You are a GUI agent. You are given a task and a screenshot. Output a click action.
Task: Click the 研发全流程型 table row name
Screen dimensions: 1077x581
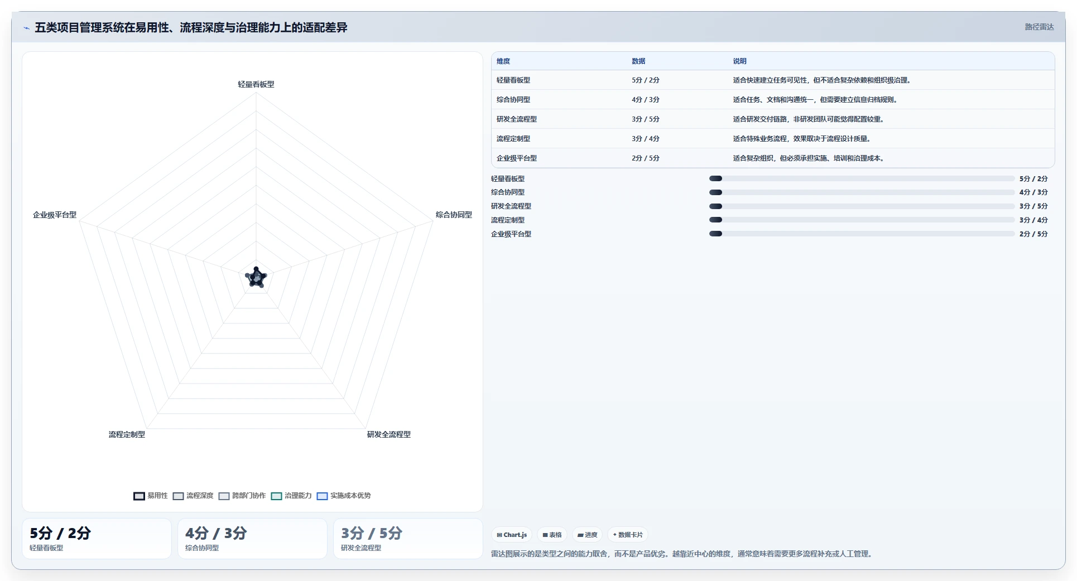[517, 119]
